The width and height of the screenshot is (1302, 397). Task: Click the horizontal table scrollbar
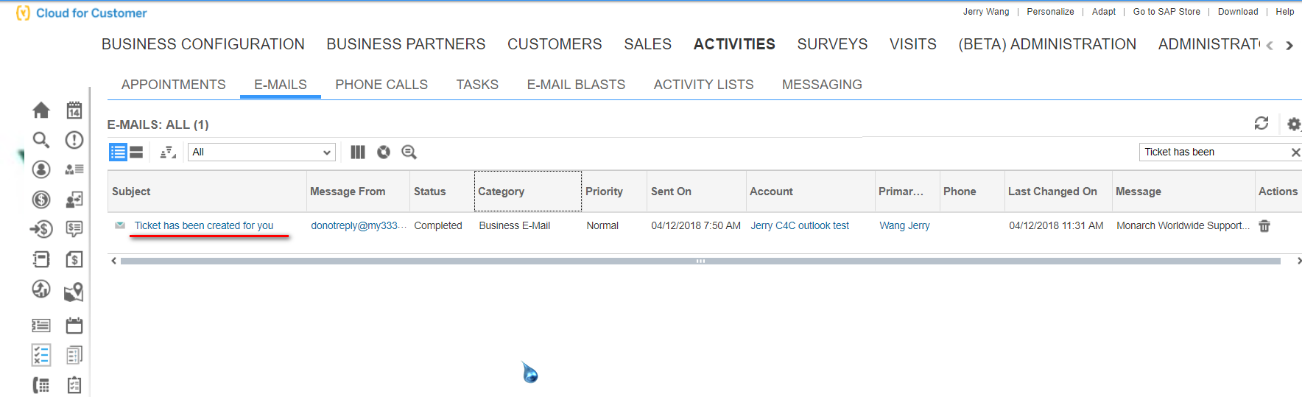[x=700, y=261]
